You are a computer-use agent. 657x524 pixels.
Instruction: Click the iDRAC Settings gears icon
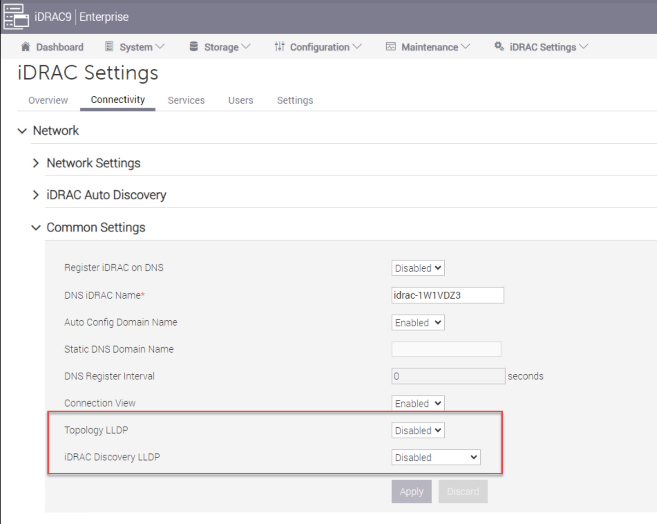pyautogui.click(x=499, y=47)
